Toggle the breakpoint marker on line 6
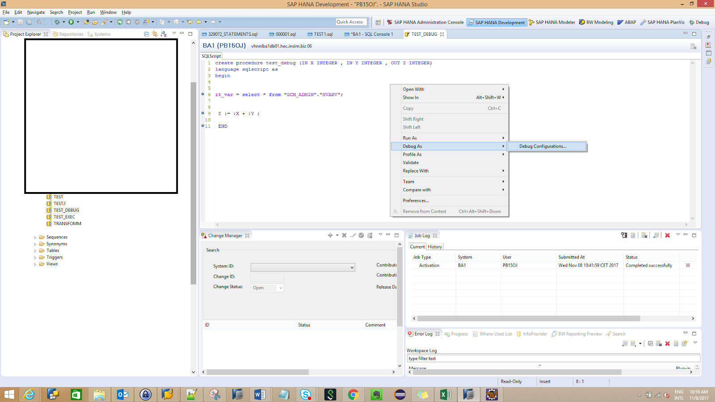Viewport: 715px width, 402px height. point(203,94)
